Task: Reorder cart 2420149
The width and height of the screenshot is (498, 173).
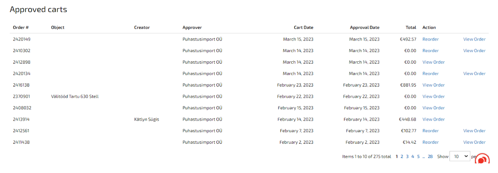Action: coord(430,39)
